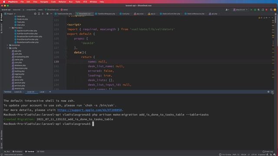
Task: Open services.php in config folder
Action: [18, 86]
